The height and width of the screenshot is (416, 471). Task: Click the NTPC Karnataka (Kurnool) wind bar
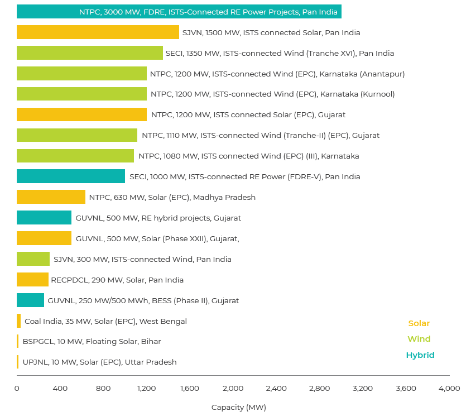pos(81,94)
